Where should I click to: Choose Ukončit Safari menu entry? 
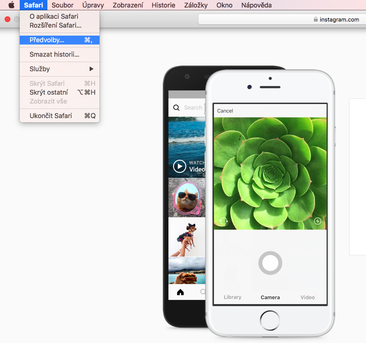pos(60,116)
